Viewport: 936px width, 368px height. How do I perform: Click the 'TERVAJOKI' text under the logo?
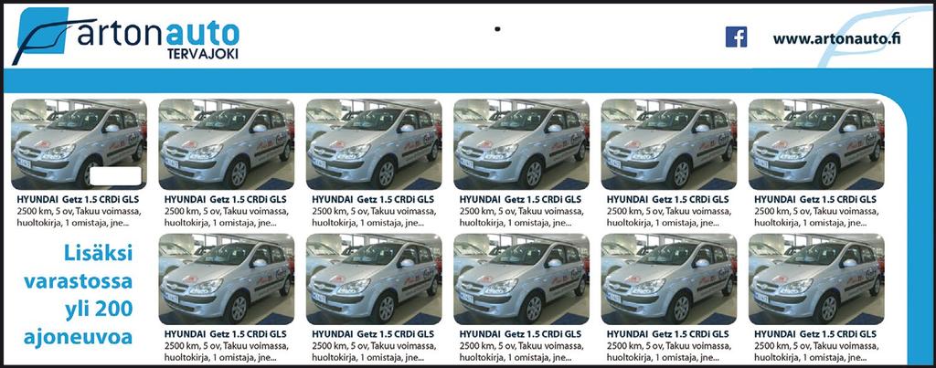(202, 54)
